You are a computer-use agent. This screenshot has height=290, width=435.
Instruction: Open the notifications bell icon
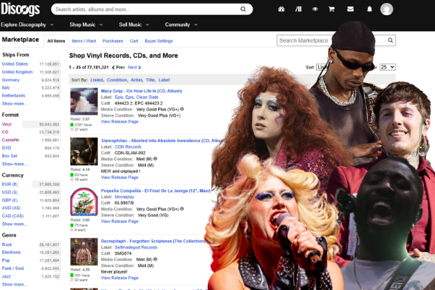pos(369,10)
